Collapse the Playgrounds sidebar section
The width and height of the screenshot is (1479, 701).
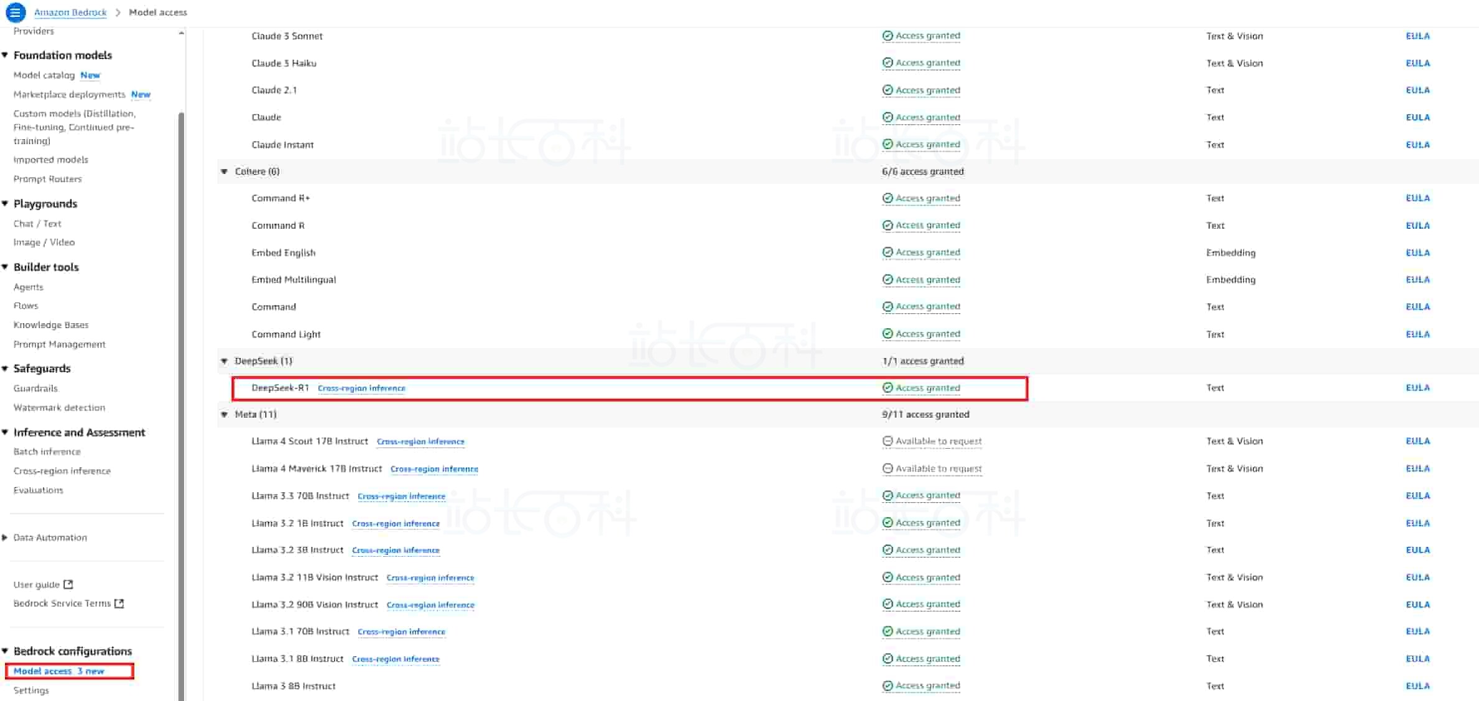click(5, 204)
